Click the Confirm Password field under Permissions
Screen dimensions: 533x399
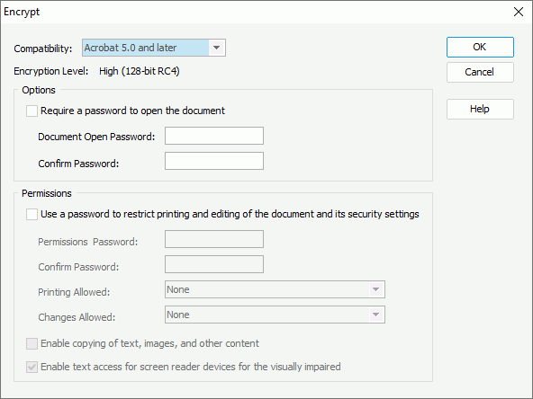(214, 264)
